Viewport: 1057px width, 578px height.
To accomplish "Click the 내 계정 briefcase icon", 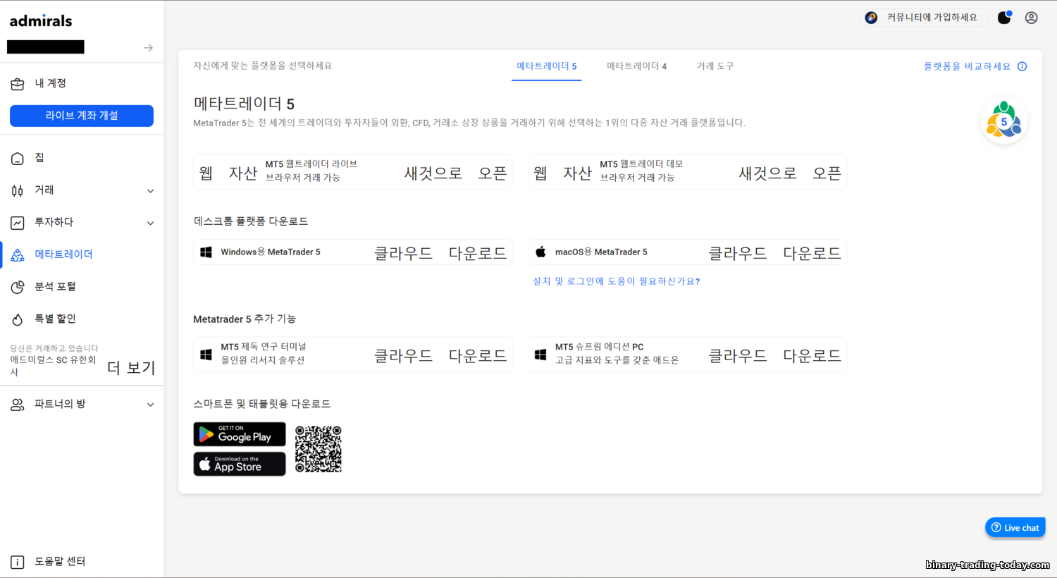I will (x=18, y=84).
